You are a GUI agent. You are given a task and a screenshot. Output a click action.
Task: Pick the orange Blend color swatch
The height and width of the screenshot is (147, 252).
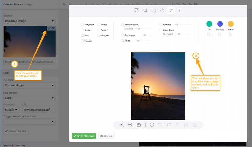click(x=231, y=24)
